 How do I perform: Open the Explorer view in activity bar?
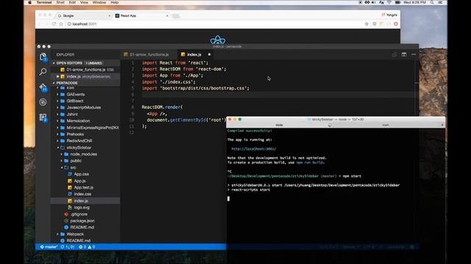(43, 56)
